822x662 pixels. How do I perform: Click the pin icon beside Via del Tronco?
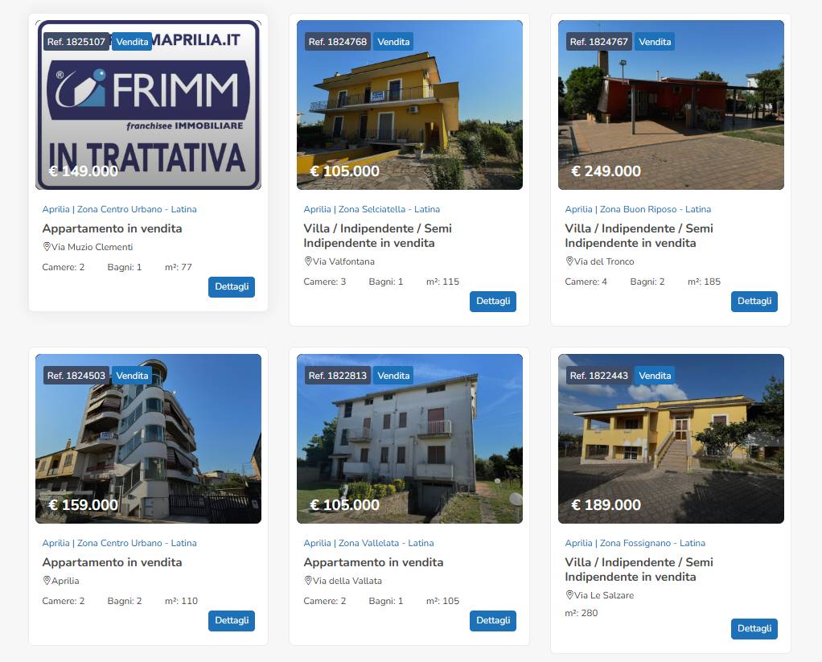pyautogui.click(x=569, y=261)
